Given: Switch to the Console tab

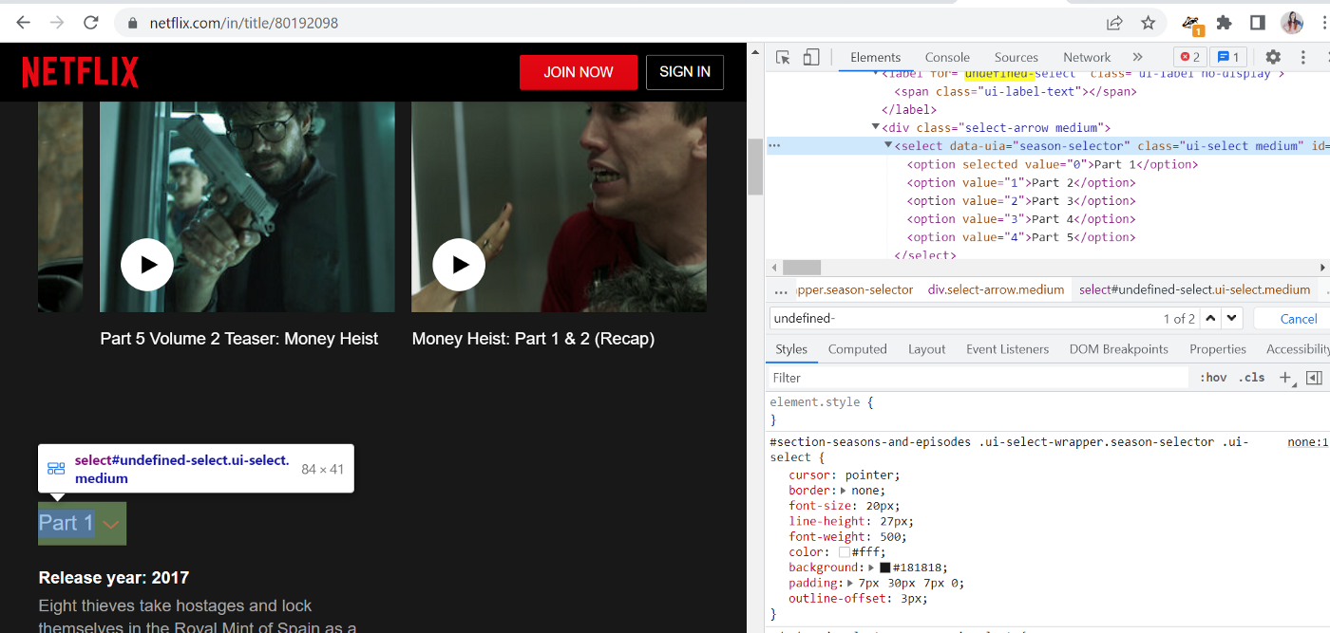Looking at the screenshot, I should pyautogui.click(x=947, y=58).
